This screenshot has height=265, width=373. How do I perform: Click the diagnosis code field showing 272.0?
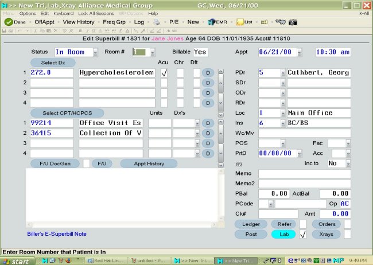click(x=52, y=73)
